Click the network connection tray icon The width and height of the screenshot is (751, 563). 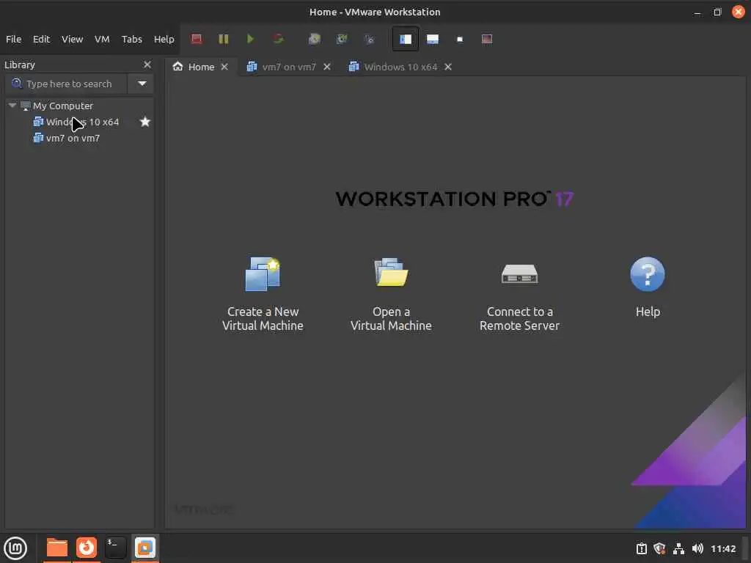click(678, 548)
